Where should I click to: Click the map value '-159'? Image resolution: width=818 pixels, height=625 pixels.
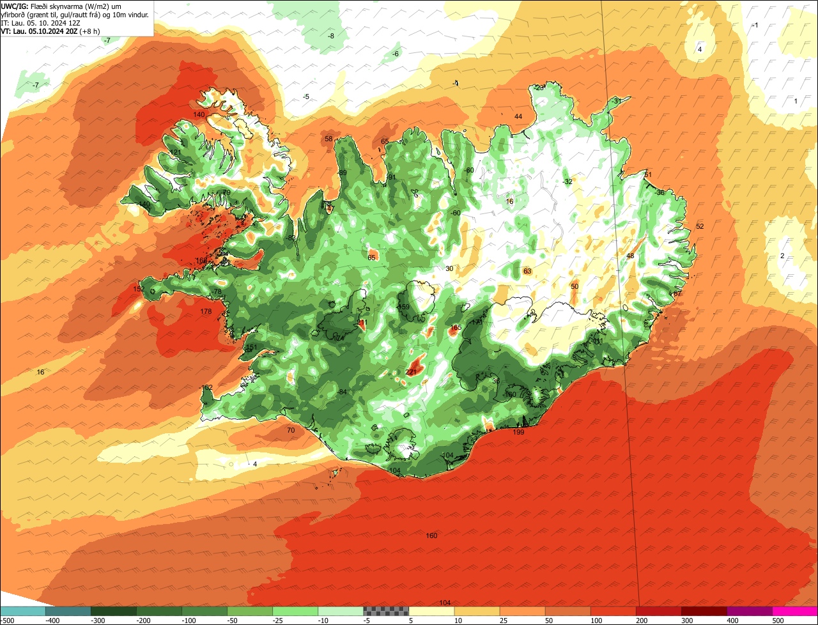click(x=403, y=307)
